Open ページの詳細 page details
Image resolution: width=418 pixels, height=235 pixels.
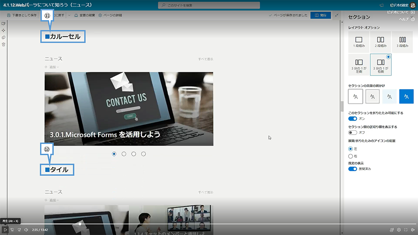pos(110,15)
